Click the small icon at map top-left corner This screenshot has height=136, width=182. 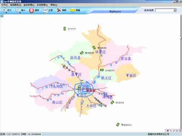pyautogui.click(x=2, y=16)
